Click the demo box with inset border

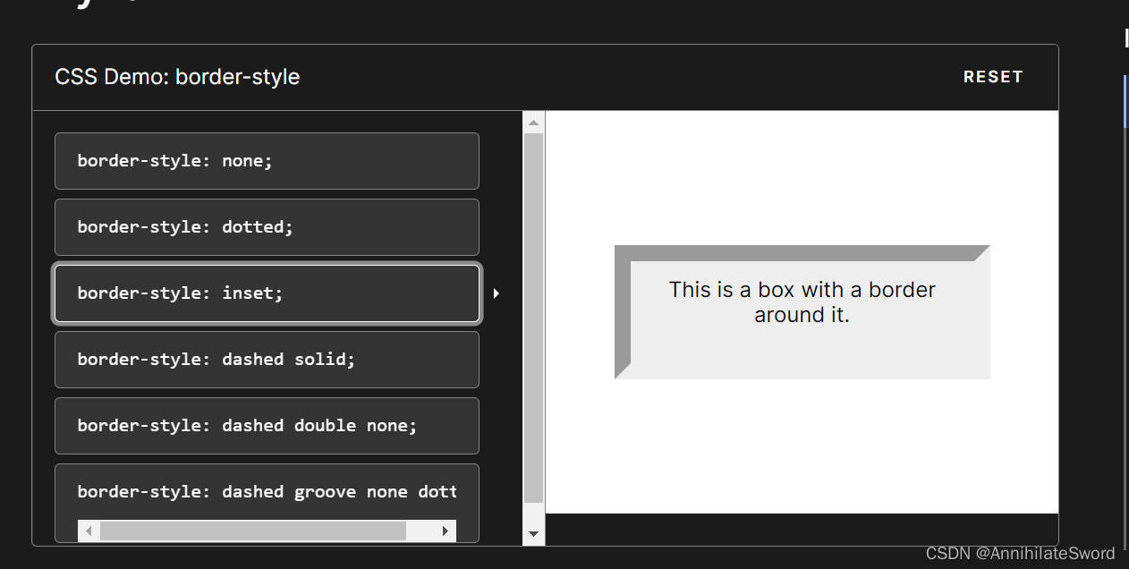click(x=802, y=312)
